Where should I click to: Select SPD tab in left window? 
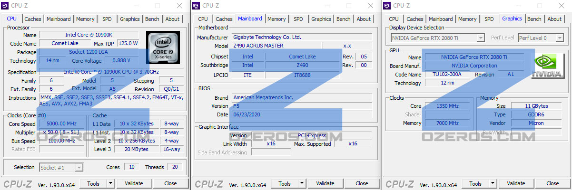pos(107,19)
